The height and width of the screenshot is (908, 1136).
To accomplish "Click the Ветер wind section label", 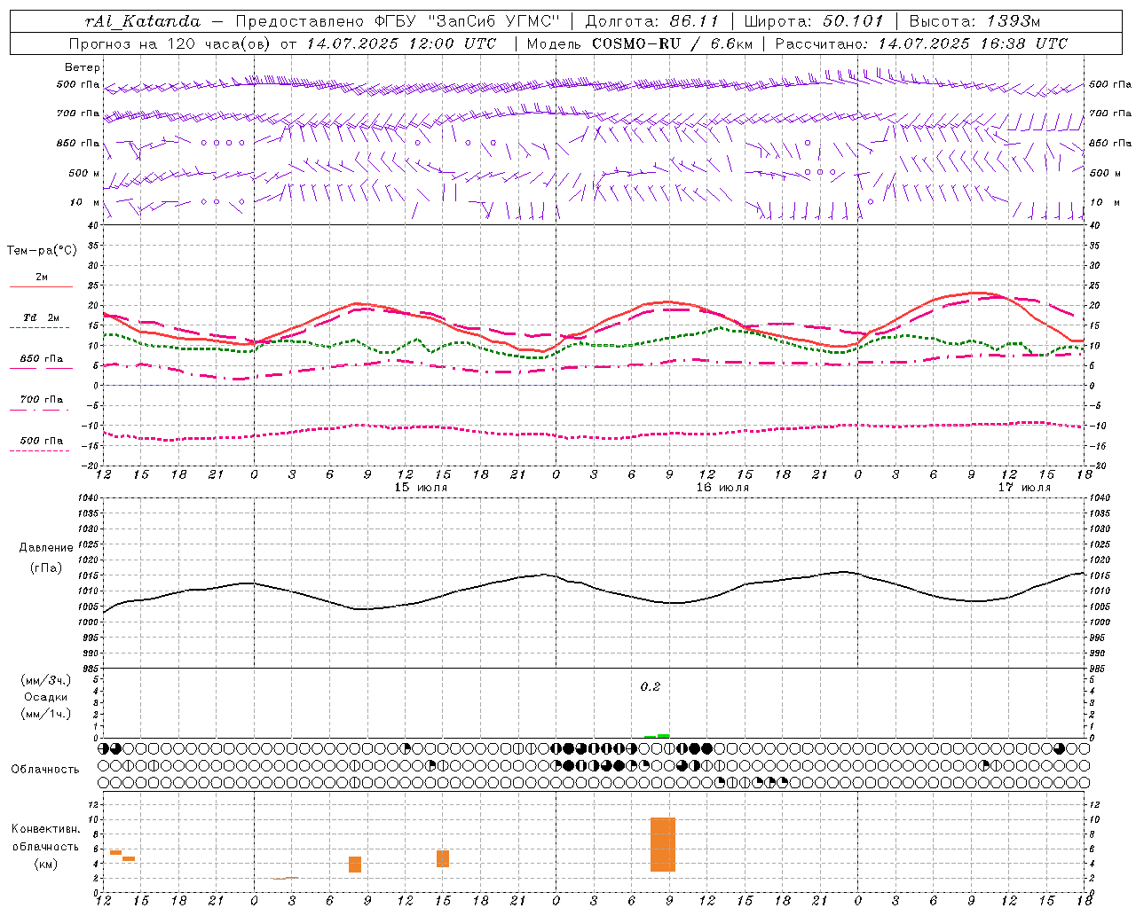I will pyautogui.click(x=83, y=67).
